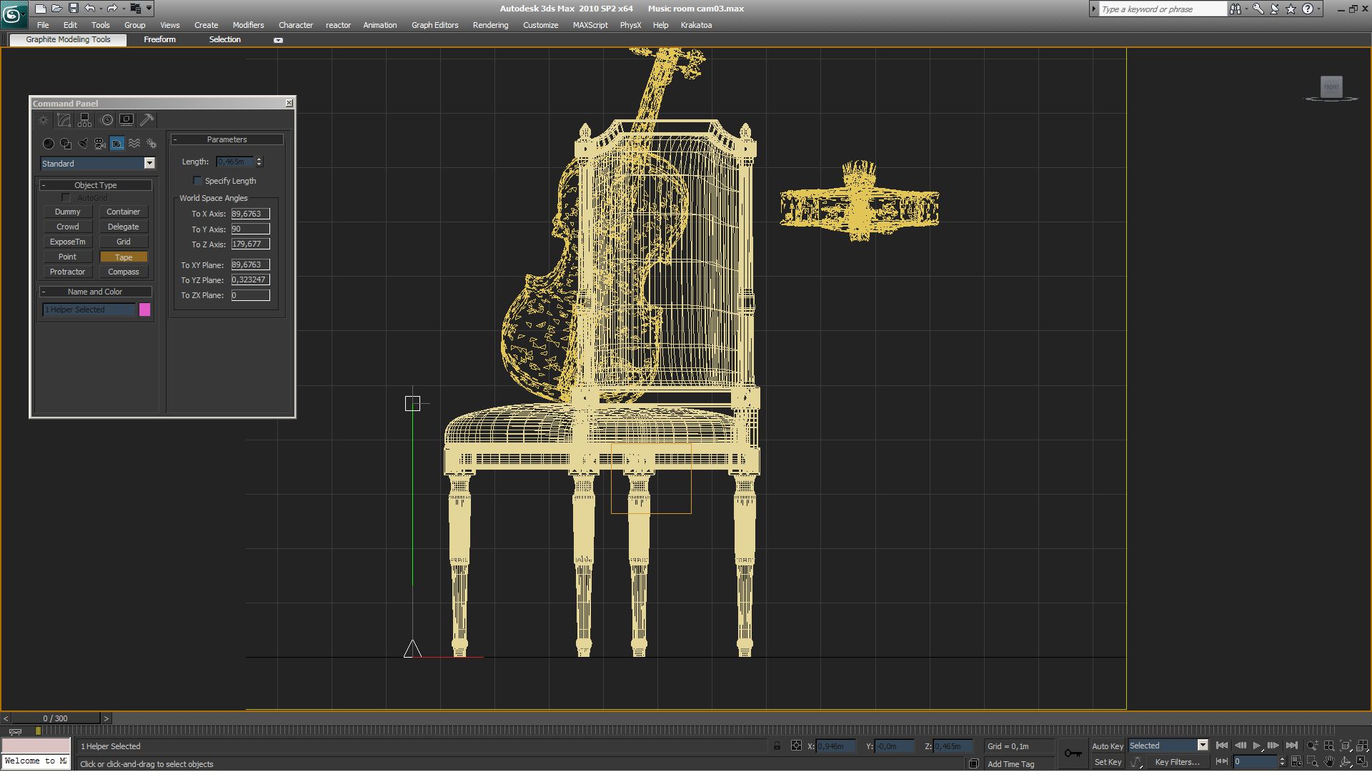Select the Cameras category icon

click(100, 144)
